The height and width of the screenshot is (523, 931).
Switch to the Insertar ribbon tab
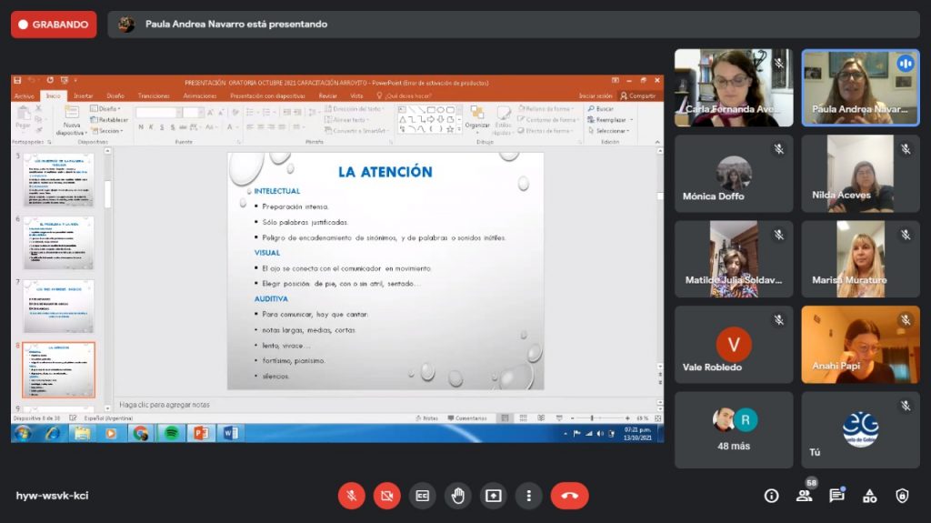pos(83,96)
